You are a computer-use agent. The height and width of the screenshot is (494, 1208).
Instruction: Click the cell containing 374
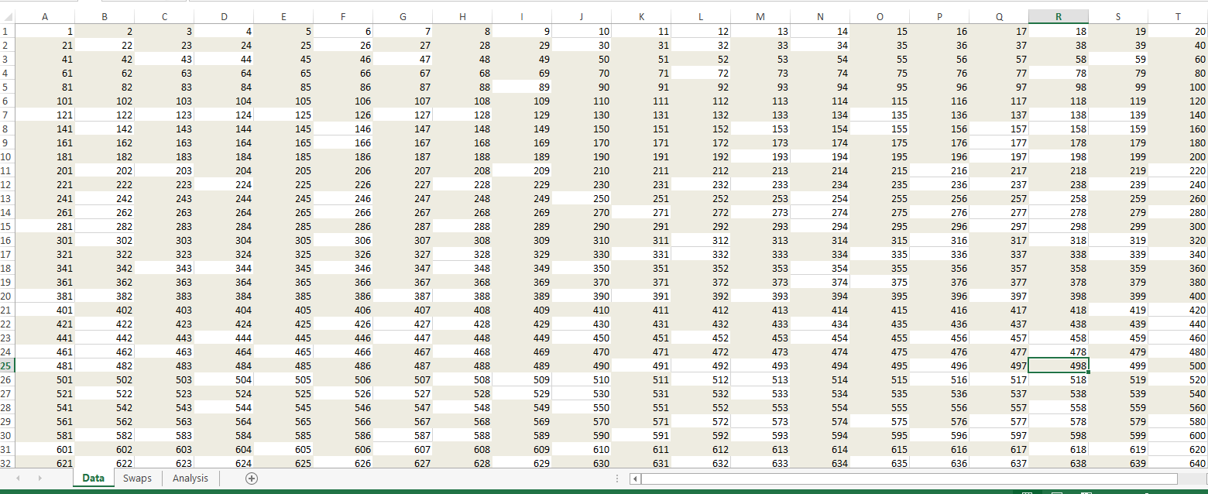[820, 282]
